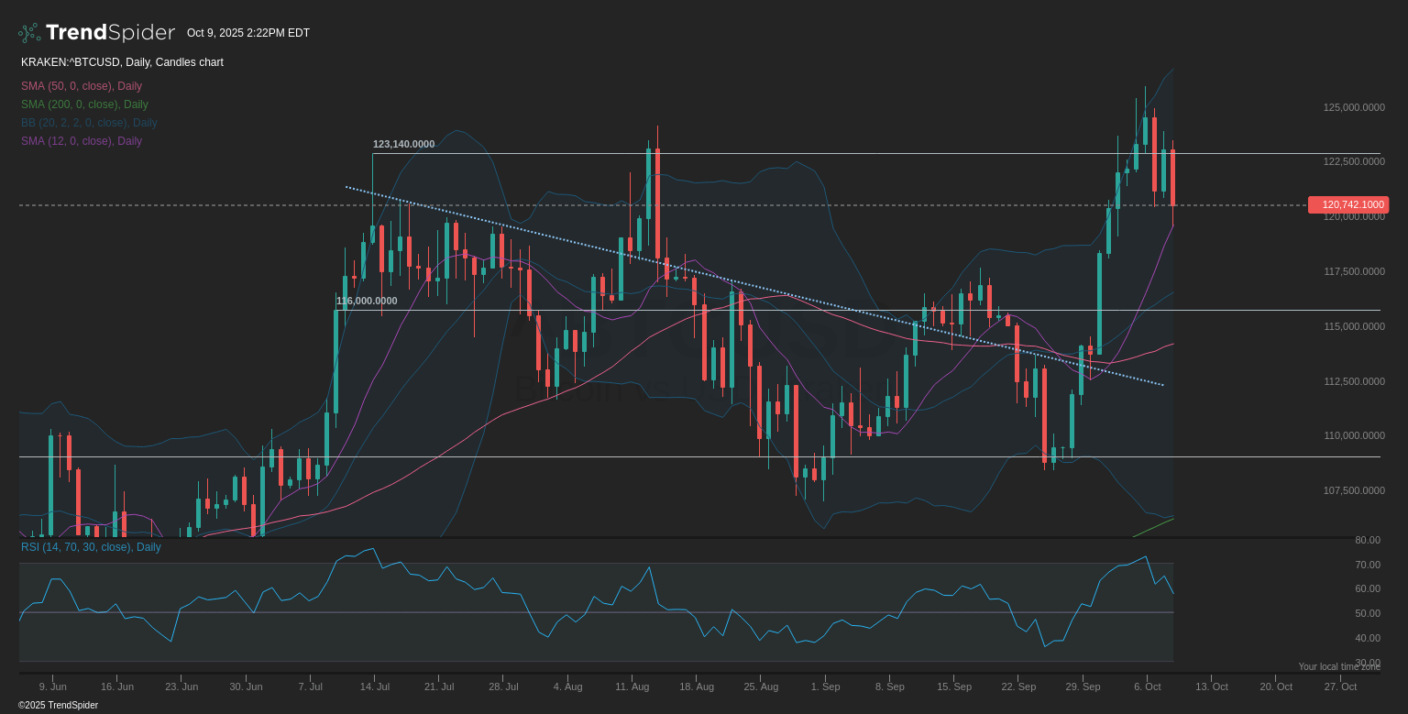
Task: Select the latest red candlestick on the chart
Action: tap(1173, 179)
